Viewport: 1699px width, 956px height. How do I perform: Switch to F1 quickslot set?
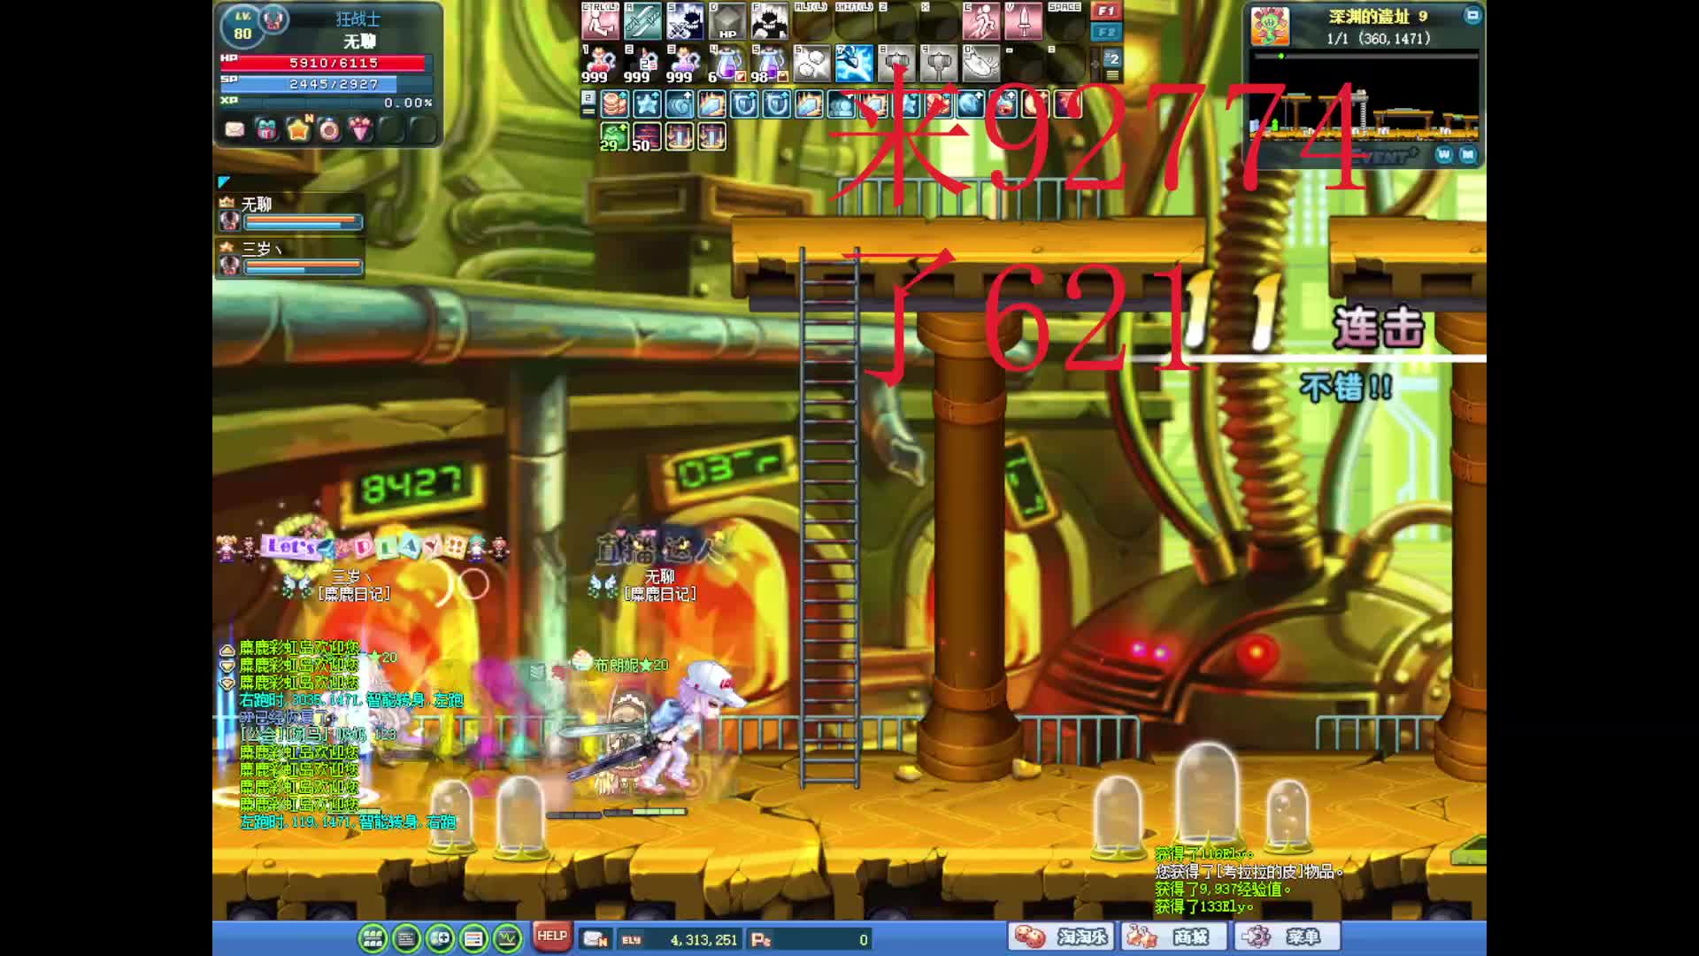coord(1106,12)
